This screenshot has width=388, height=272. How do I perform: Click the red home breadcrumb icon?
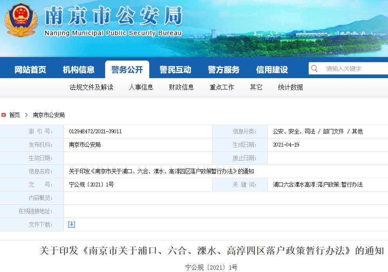[x=4, y=115]
